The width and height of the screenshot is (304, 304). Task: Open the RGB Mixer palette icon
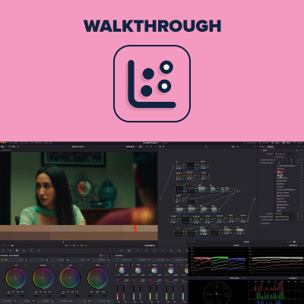pyautogui.click(x=32, y=250)
